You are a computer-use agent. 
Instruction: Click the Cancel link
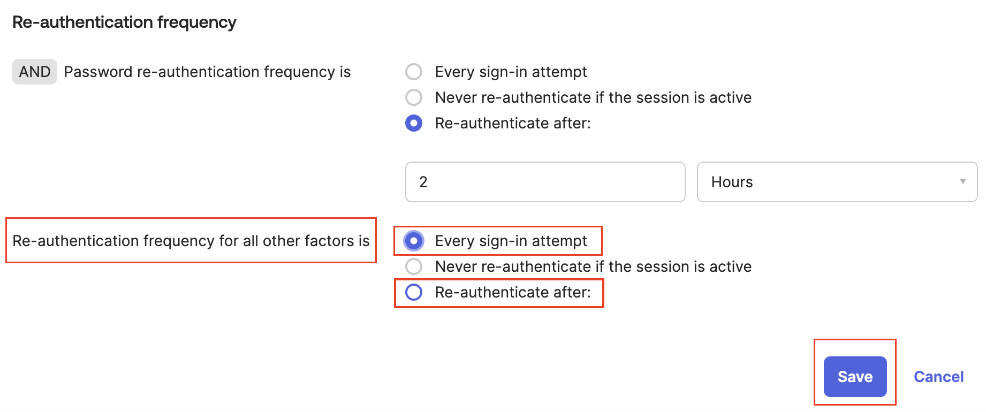coord(938,376)
